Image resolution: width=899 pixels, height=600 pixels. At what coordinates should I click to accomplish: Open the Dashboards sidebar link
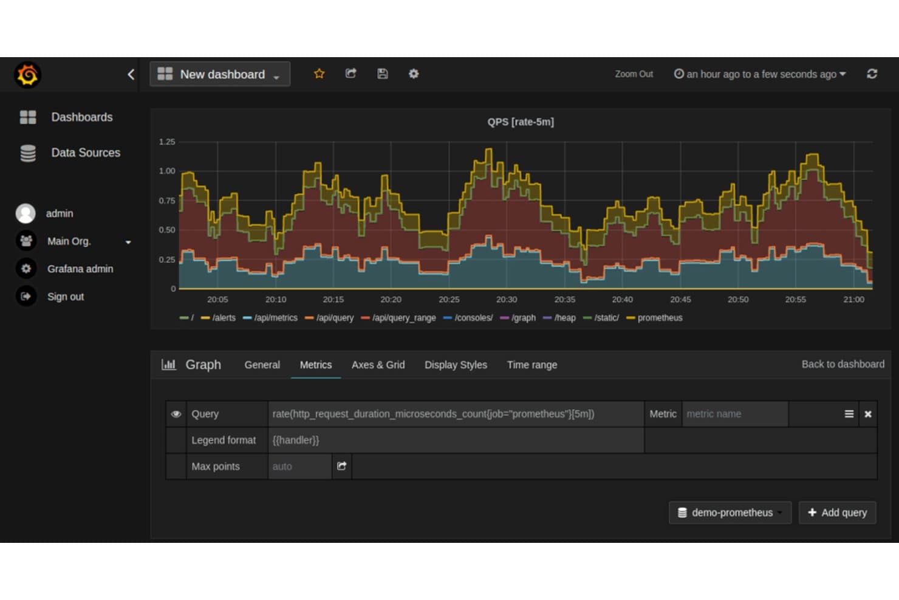coord(82,117)
